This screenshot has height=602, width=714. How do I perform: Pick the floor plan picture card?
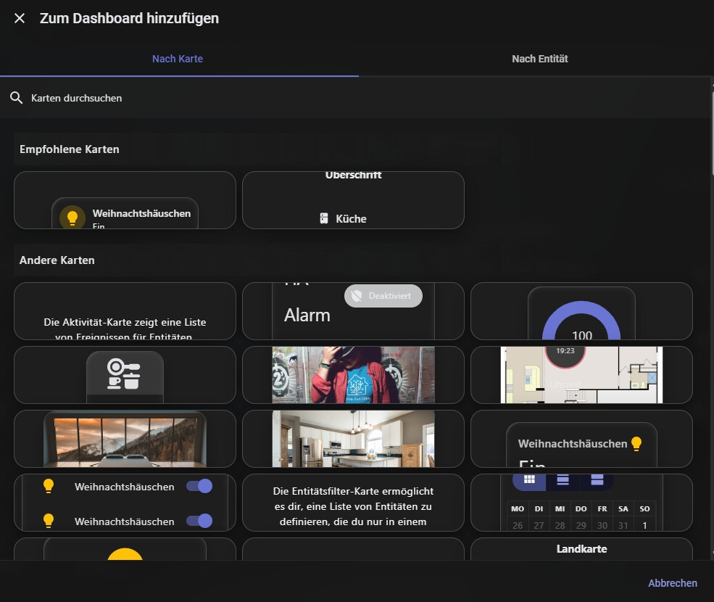pyautogui.click(x=581, y=375)
